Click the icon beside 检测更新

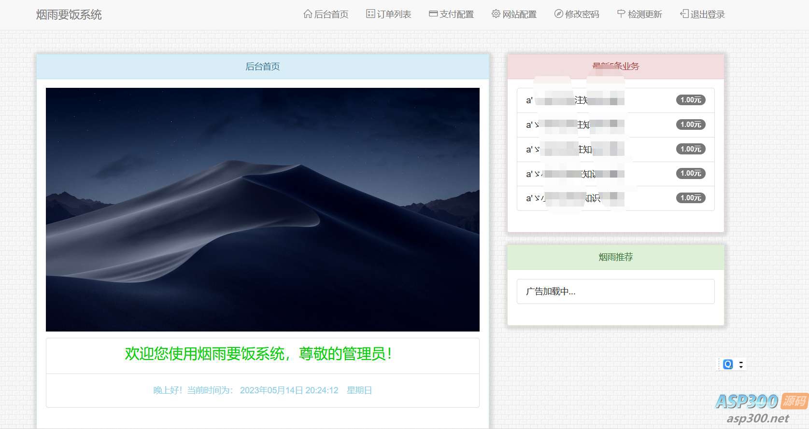coord(621,14)
